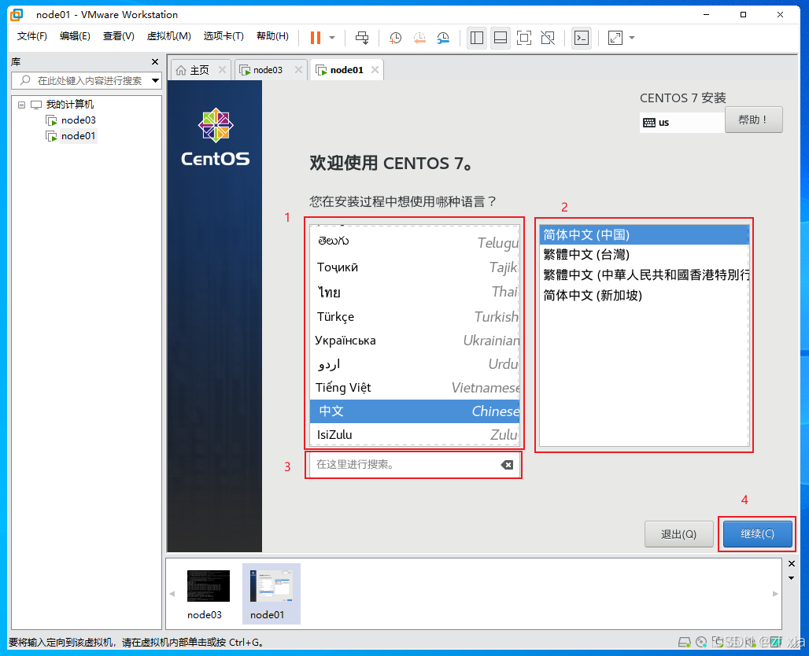Click the stretch guest display icon

click(615, 38)
